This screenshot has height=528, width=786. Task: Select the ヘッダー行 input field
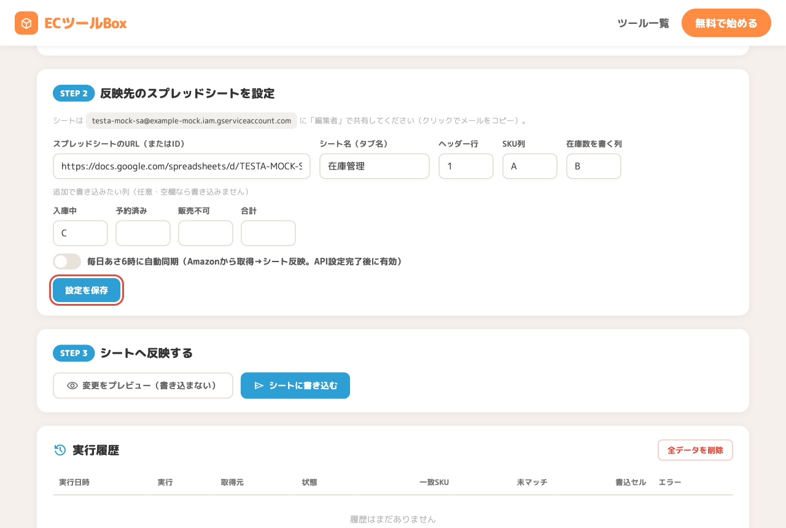point(466,166)
